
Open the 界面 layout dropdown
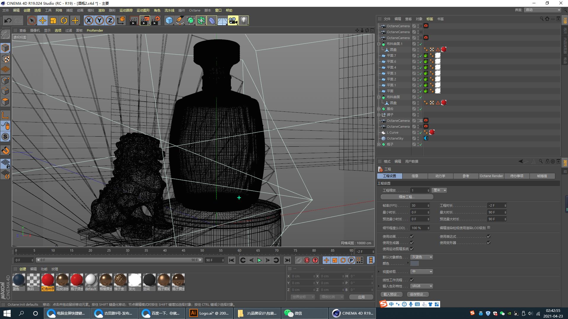click(x=543, y=10)
